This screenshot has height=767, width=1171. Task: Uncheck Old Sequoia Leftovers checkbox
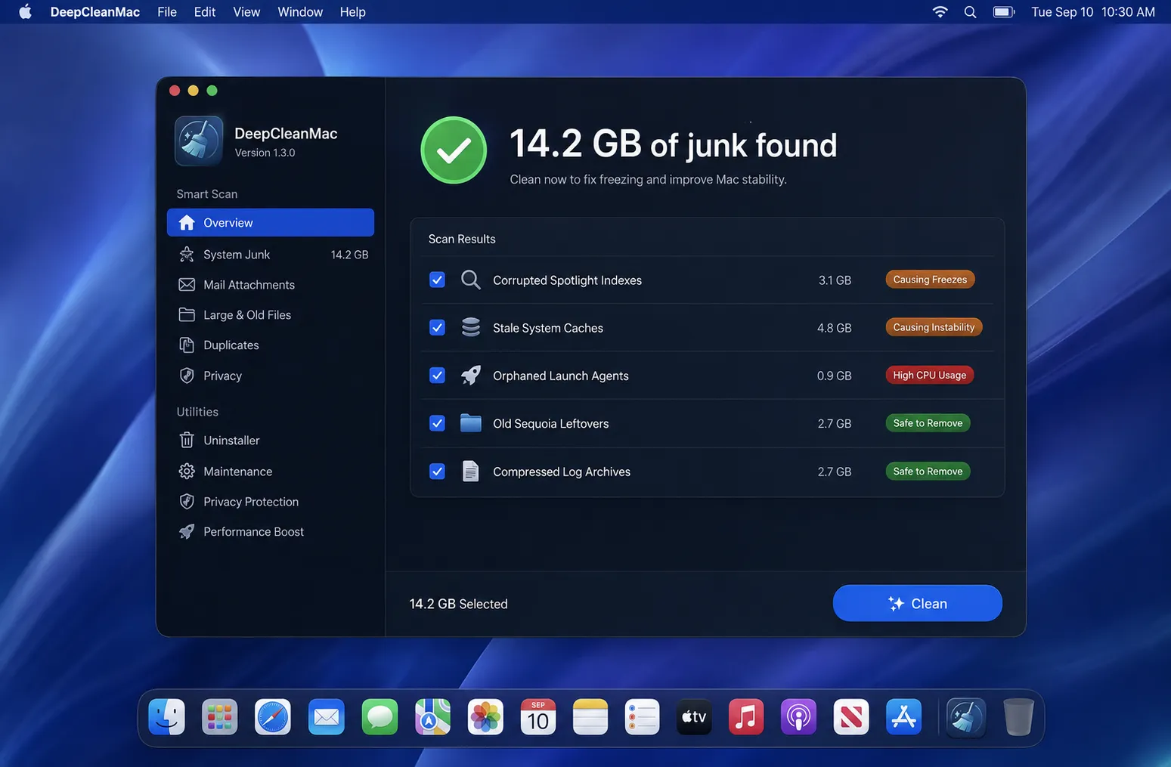[437, 423]
